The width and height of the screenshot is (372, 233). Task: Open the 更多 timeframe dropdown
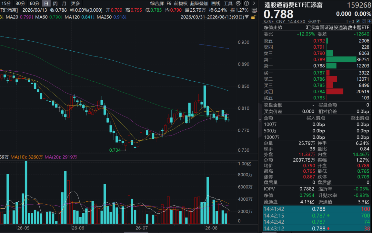75,3
